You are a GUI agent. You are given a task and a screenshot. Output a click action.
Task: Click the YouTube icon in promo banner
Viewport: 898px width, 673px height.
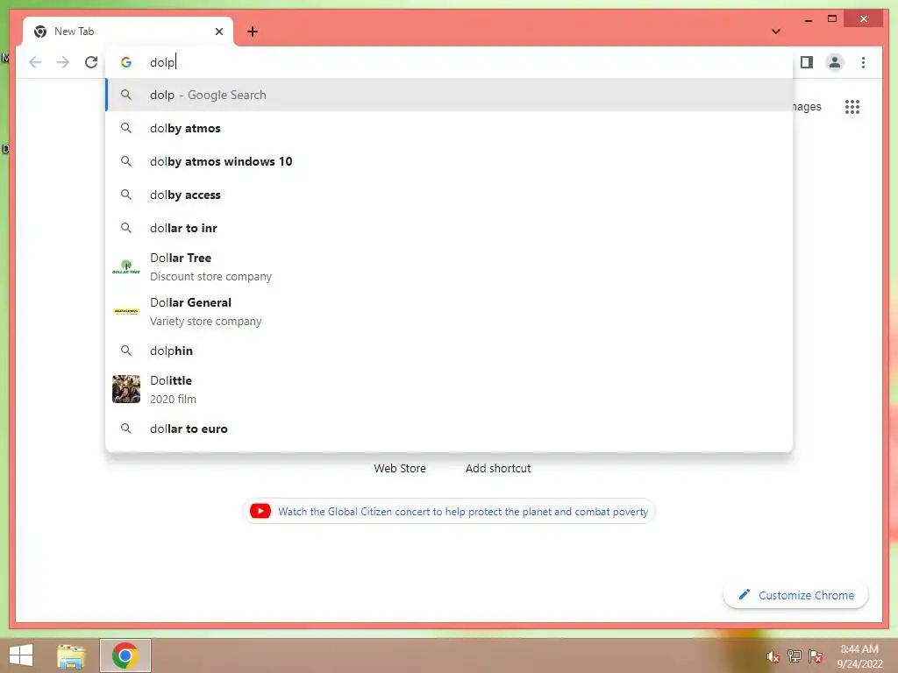260,511
